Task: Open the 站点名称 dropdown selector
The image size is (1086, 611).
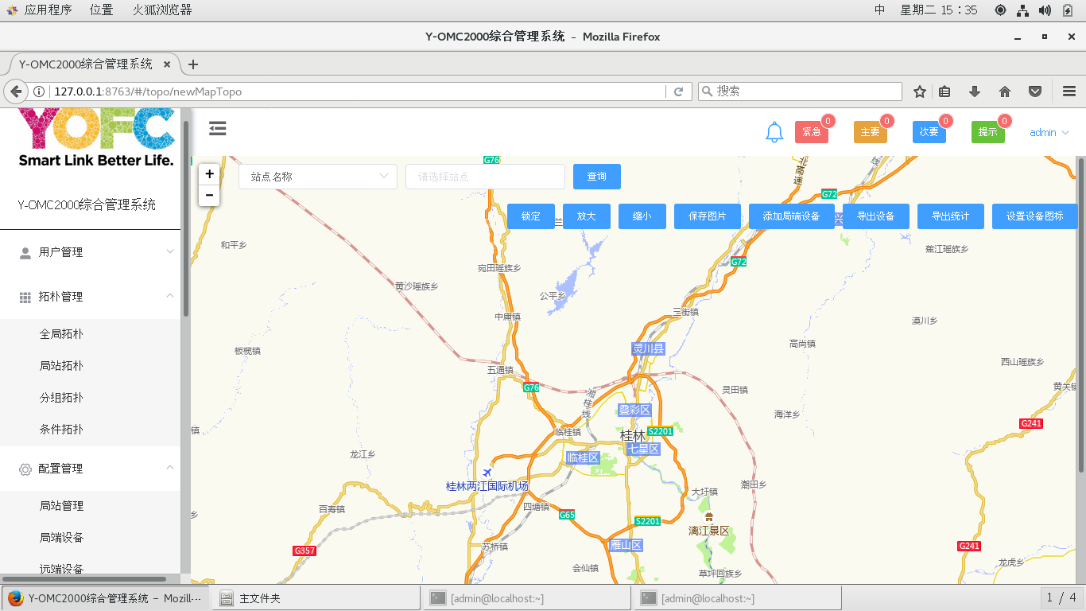Action: pos(318,177)
